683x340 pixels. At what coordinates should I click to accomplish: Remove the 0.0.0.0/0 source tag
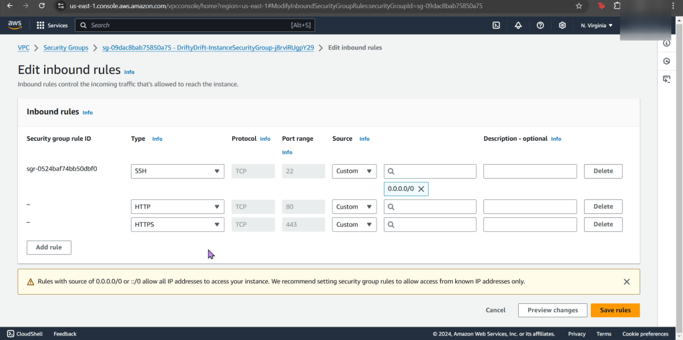(x=421, y=189)
